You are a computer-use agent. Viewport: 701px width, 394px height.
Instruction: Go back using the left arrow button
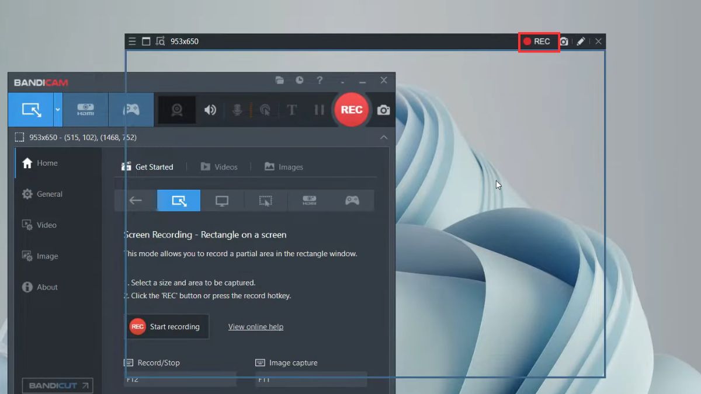[x=136, y=200]
